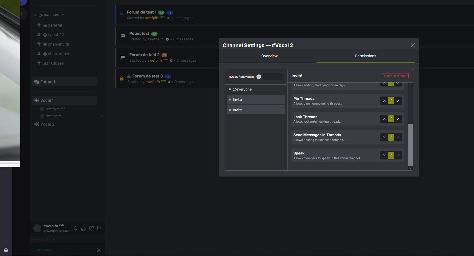Switch to the Overview tab
Viewport: 474px width, 256px height.
(269, 56)
